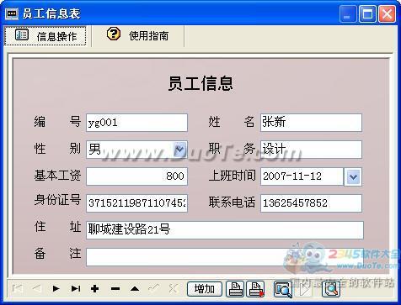Click the 姓名 field containing 张新
Image resolution: width=401 pixels, height=305 pixels.
tap(311, 123)
